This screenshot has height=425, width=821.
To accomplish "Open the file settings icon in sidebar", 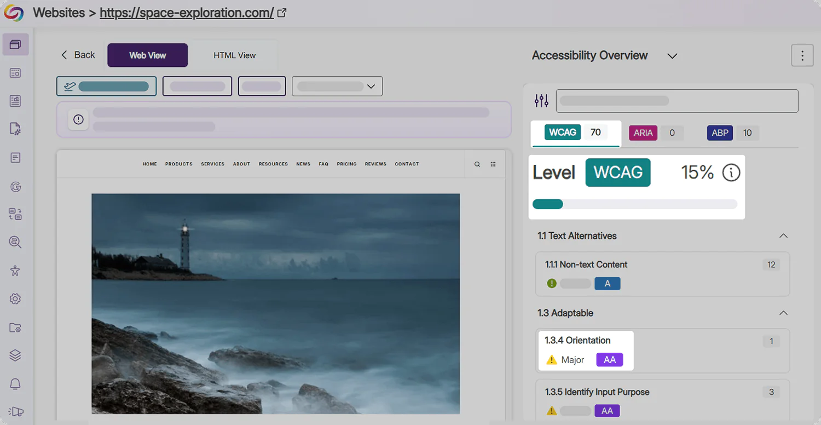I will 15,129.
